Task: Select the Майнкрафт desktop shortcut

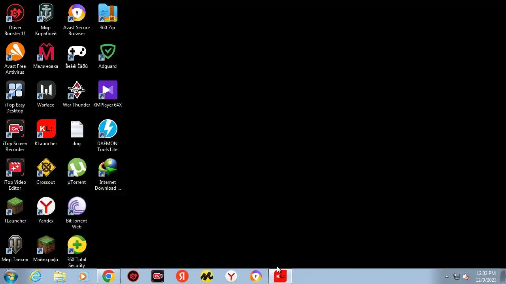Action: 46,249
